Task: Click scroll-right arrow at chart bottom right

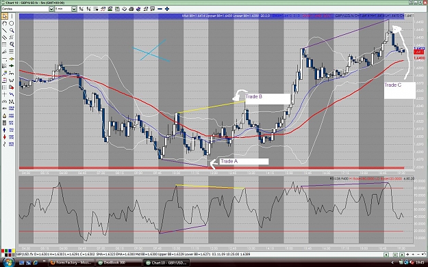Action: (x=402, y=255)
